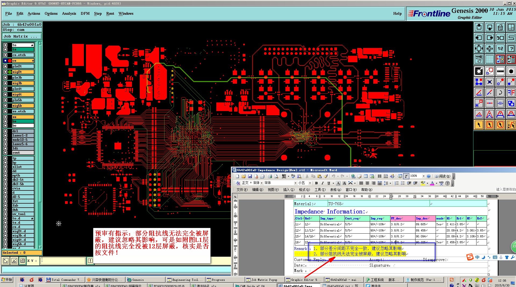
Task: Click the rotate arrow tool icon
Action: click(500, 93)
